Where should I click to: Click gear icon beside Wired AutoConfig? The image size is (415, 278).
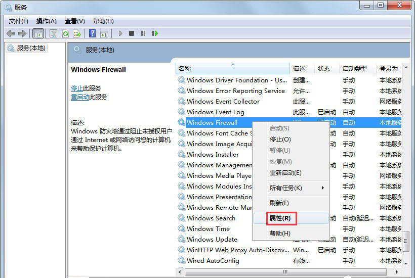pos(181,260)
